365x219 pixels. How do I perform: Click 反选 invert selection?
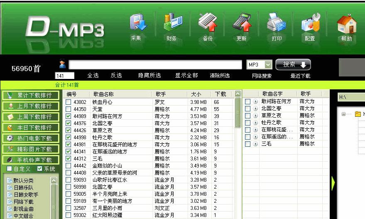[116, 75]
